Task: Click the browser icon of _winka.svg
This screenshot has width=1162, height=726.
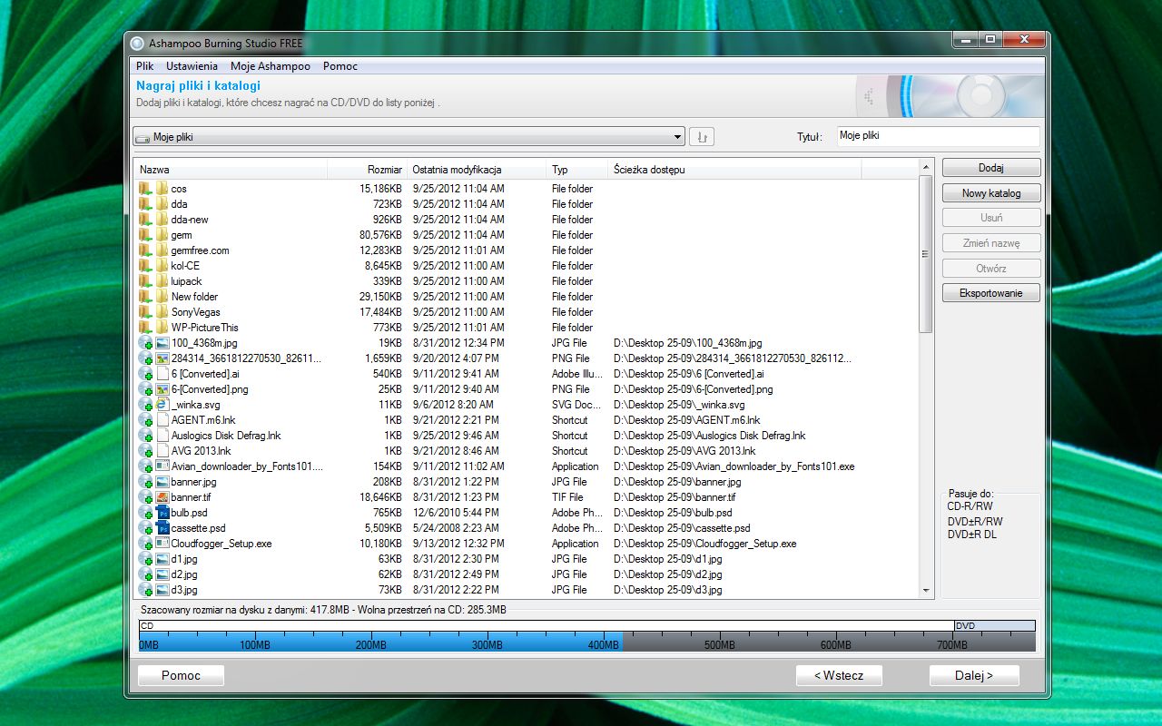Action: [162, 405]
